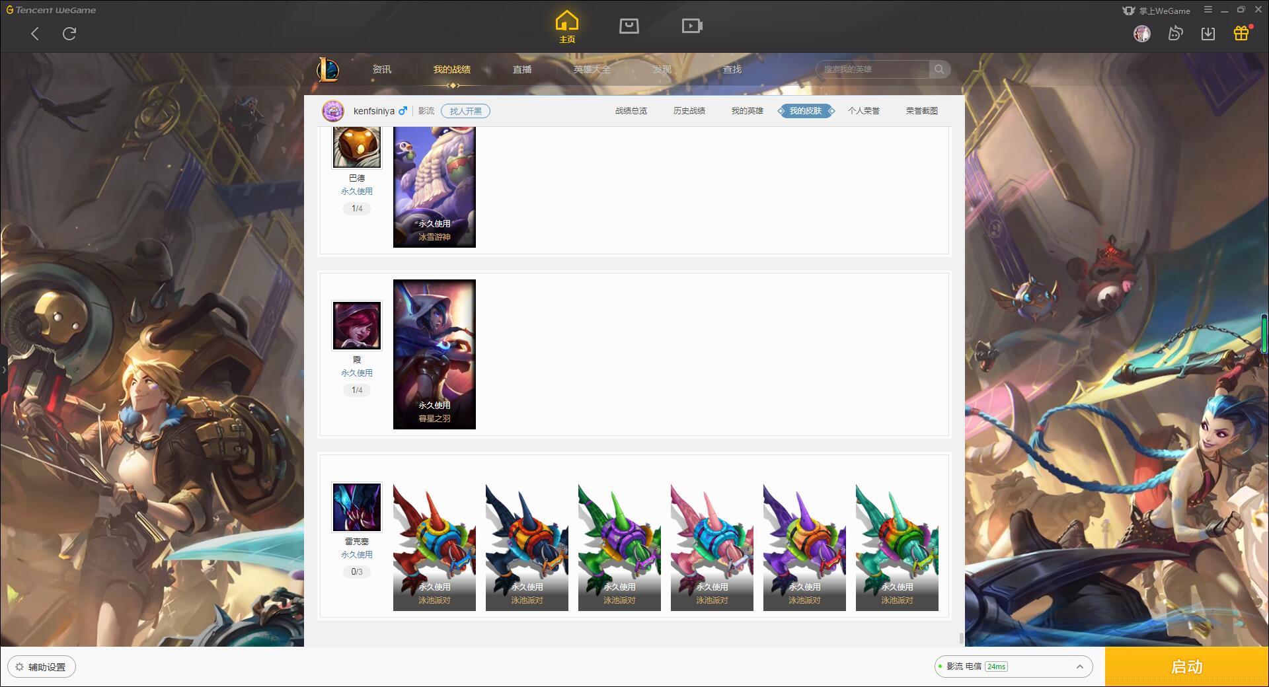Image resolution: width=1269 pixels, height=687 pixels.
Task: Open the 历史战绩 sub-tab
Action: [x=689, y=111]
